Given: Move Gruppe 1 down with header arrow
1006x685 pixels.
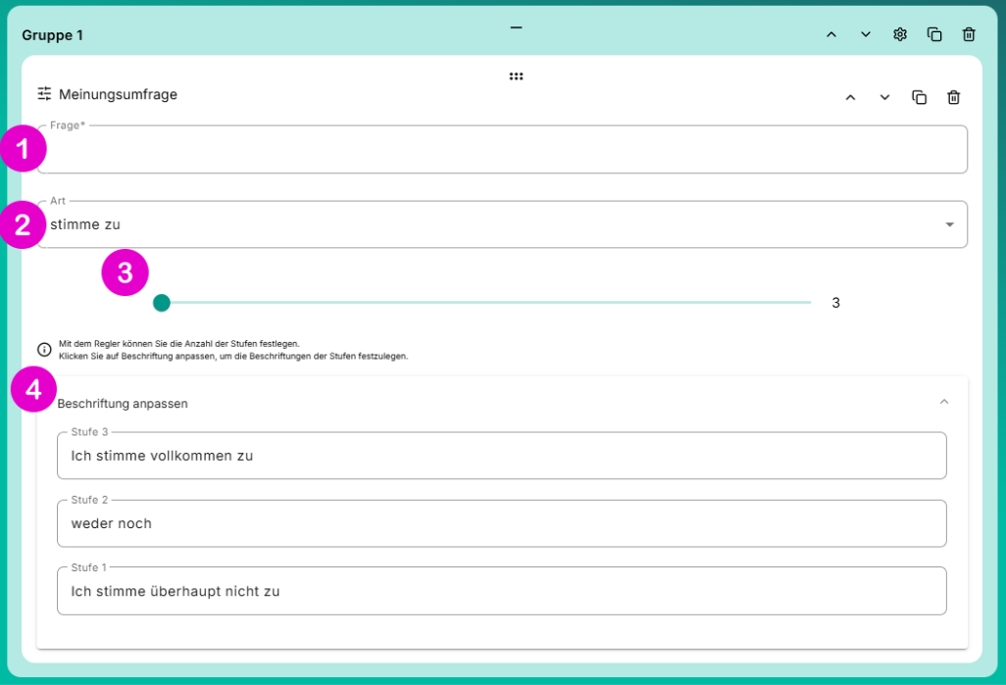Looking at the screenshot, I should pos(866,34).
